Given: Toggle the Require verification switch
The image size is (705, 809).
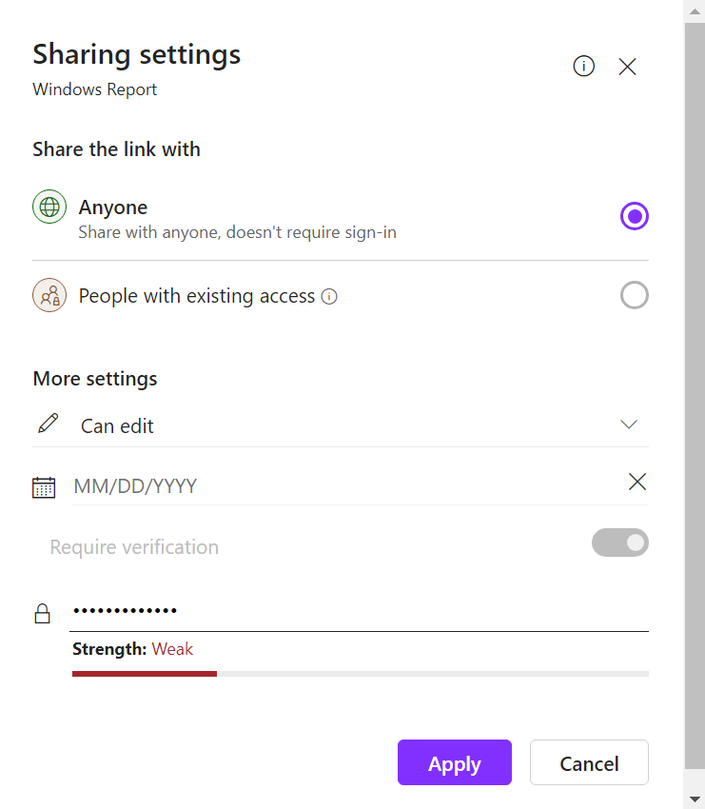Looking at the screenshot, I should coord(620,543).
